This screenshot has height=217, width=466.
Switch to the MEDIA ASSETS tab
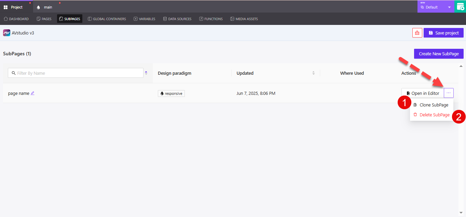pos(244,19)
